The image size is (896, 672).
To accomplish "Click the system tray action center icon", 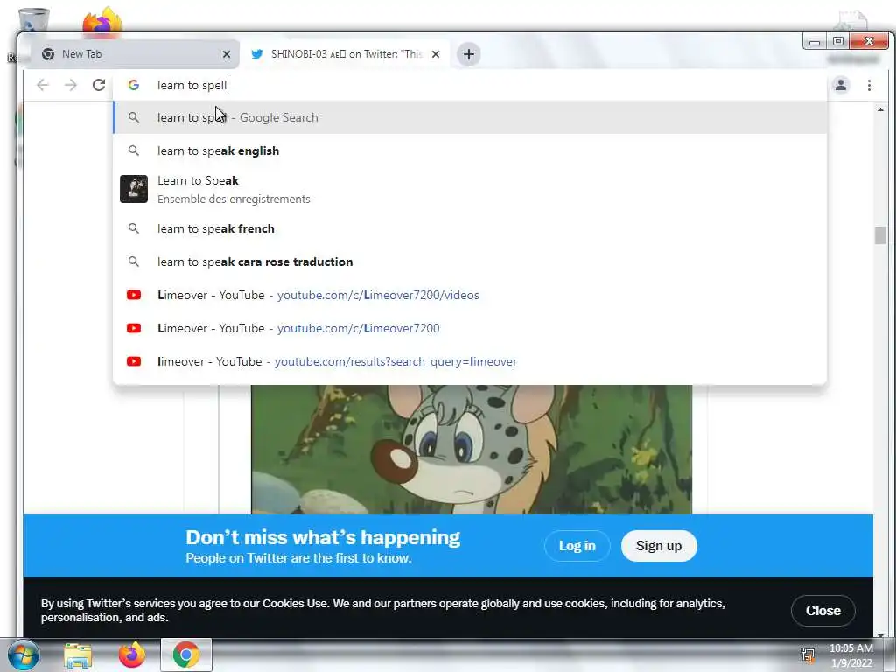I will coord(808,654).
